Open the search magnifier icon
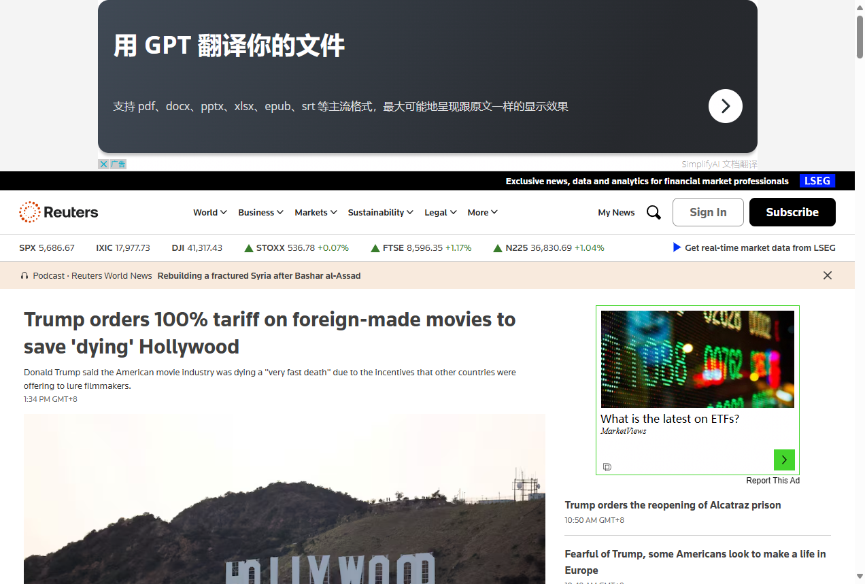 click(654, 213)
